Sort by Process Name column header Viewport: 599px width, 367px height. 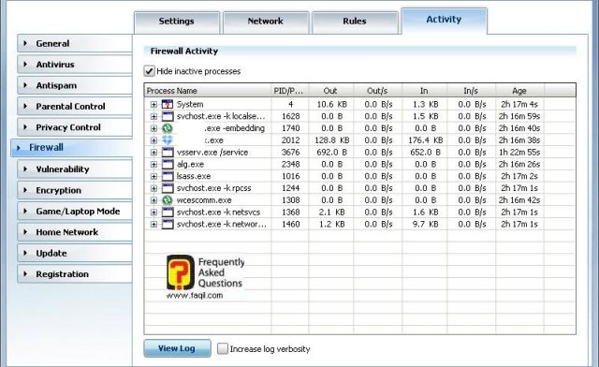pyautogui.click(x=208, y=91)
